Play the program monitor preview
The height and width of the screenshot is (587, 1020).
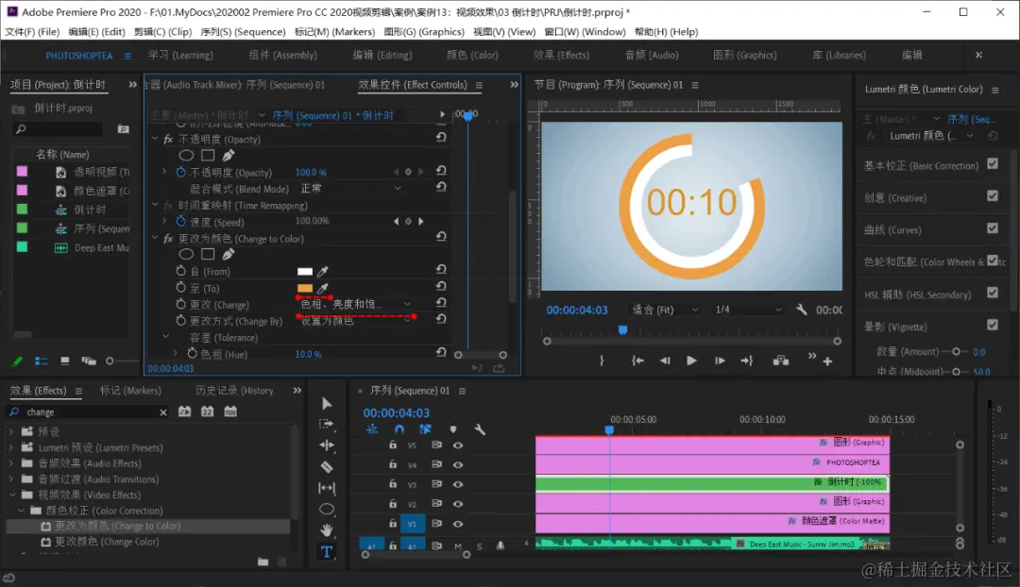tap(691, 361)
